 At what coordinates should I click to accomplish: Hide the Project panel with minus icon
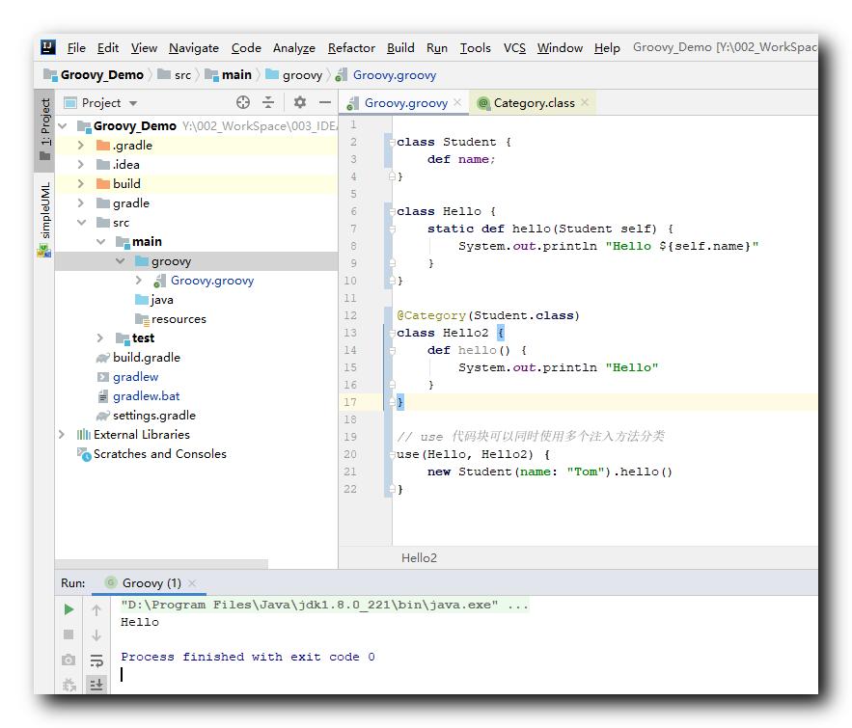point(325,102)
